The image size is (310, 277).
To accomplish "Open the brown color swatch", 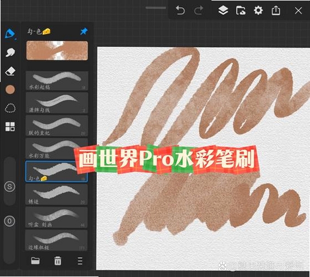I will tap(10, 90).
